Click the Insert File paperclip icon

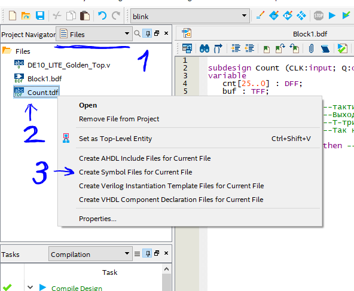311,48
